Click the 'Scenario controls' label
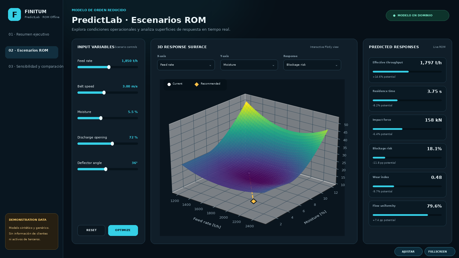 click(x=126, y=47)
